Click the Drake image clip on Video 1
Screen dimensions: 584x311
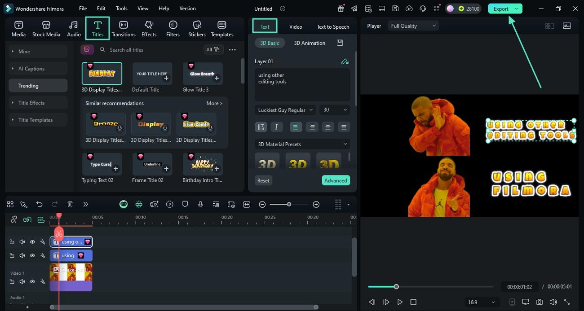point(71,277)
